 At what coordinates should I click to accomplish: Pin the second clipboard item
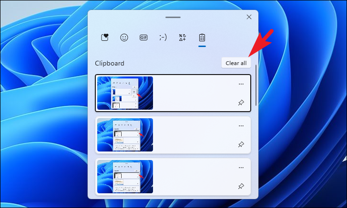(241, 144)
